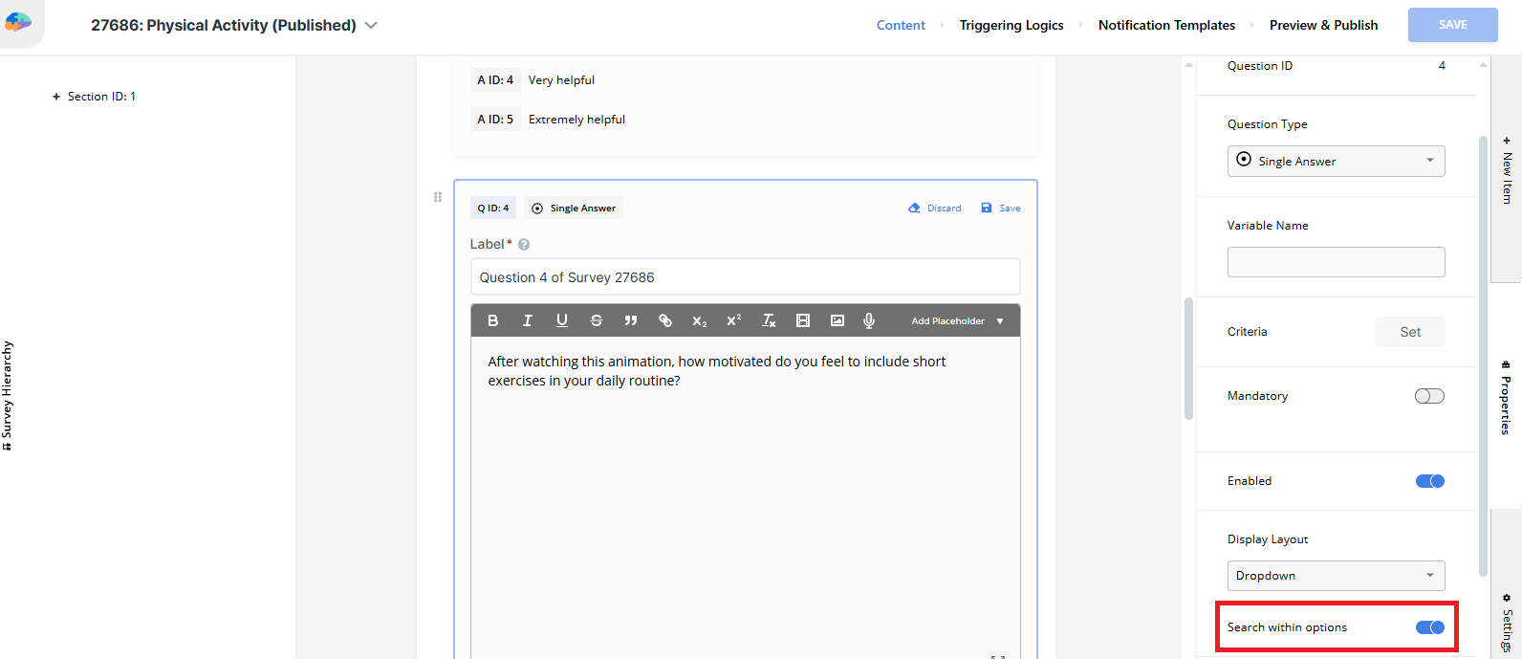Apply bold formatting in the editor toolbar
The image size is (1522, 659).
click(x=493, y=320)
